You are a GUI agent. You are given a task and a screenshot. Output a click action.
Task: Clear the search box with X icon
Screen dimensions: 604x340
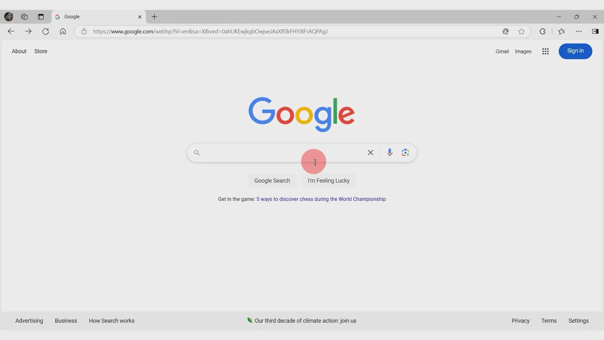[x=370, y=153]
